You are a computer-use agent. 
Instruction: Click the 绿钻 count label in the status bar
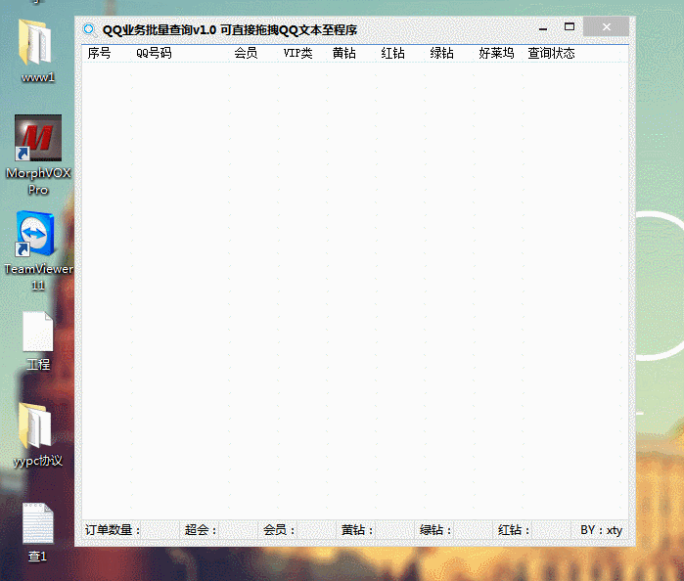(435, 530)
